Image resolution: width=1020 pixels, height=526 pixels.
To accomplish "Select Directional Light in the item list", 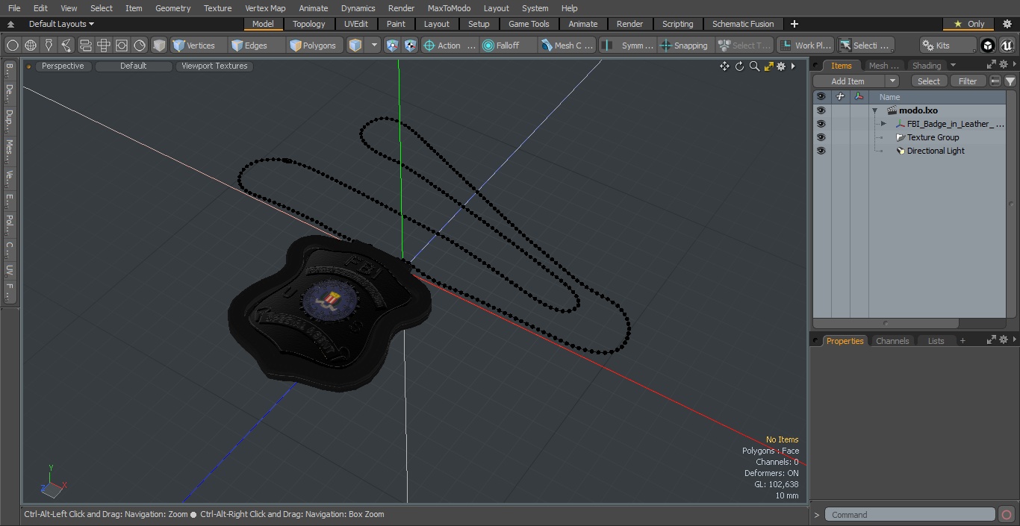I will click(936, 151).
